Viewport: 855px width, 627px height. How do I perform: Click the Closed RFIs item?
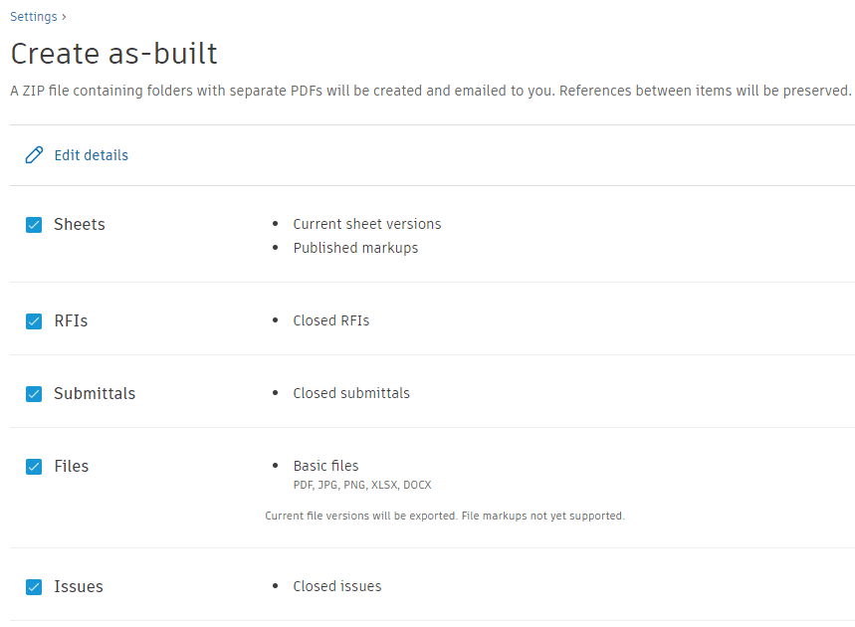pos(330,320)
